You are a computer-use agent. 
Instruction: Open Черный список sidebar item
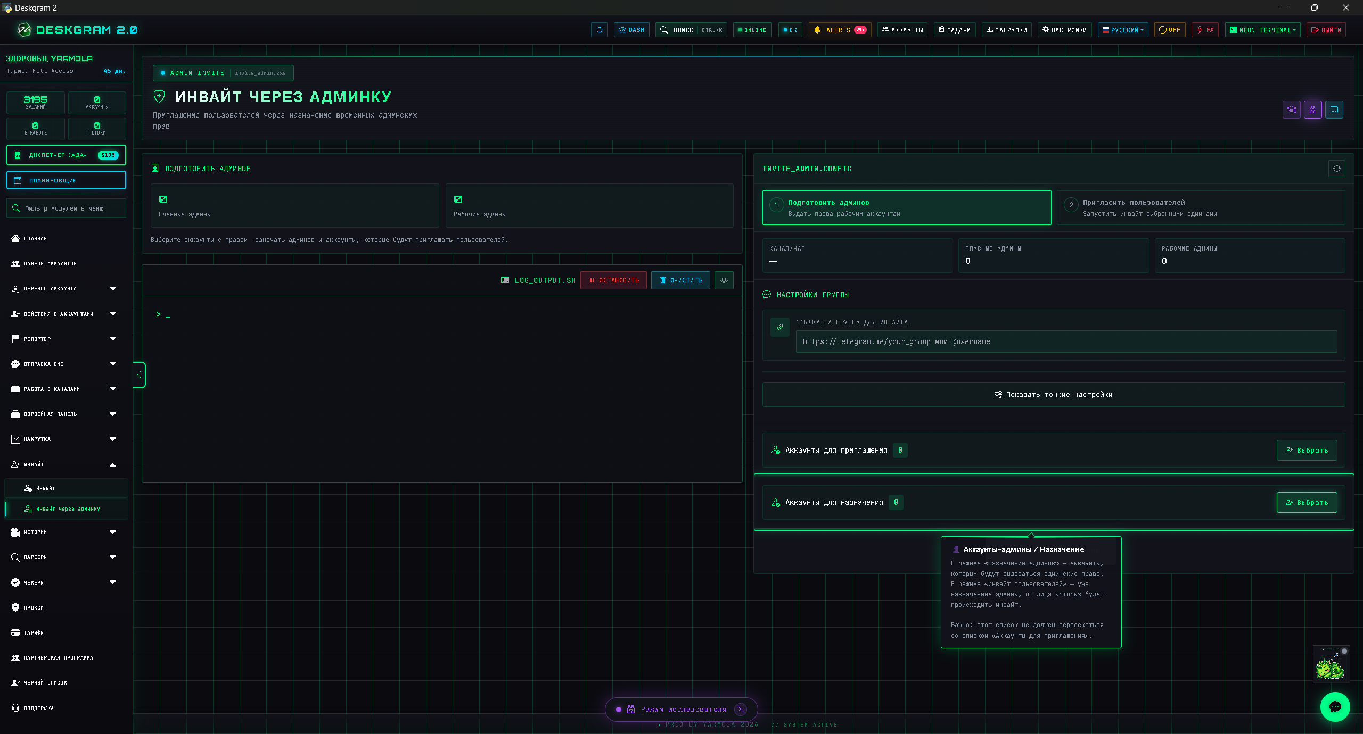click(x=66, y=682)
